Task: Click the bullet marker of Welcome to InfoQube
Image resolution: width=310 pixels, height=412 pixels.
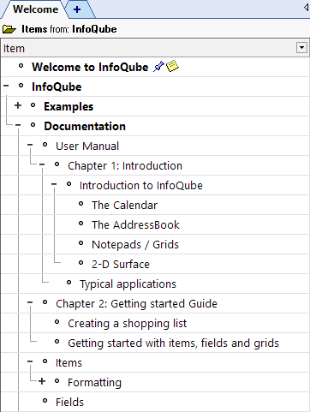Action: [21, 66]
